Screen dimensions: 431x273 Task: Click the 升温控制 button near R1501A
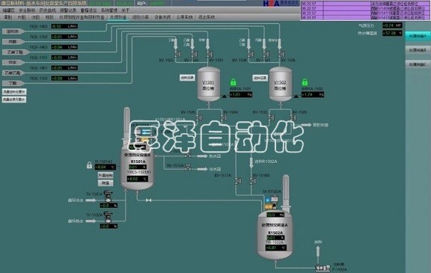[106, 175]
